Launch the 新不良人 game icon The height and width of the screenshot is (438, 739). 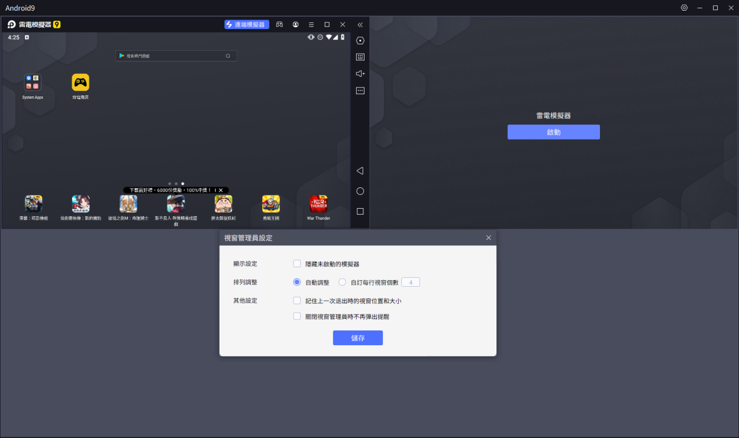pos(176,204)
